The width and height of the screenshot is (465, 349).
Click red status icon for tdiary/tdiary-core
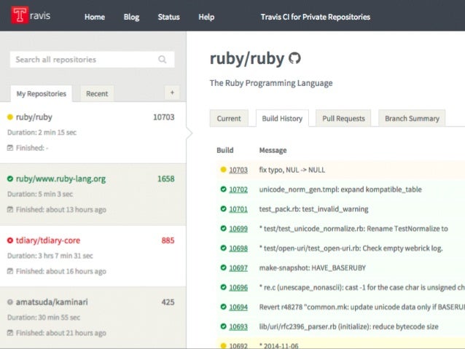point(10,240)
